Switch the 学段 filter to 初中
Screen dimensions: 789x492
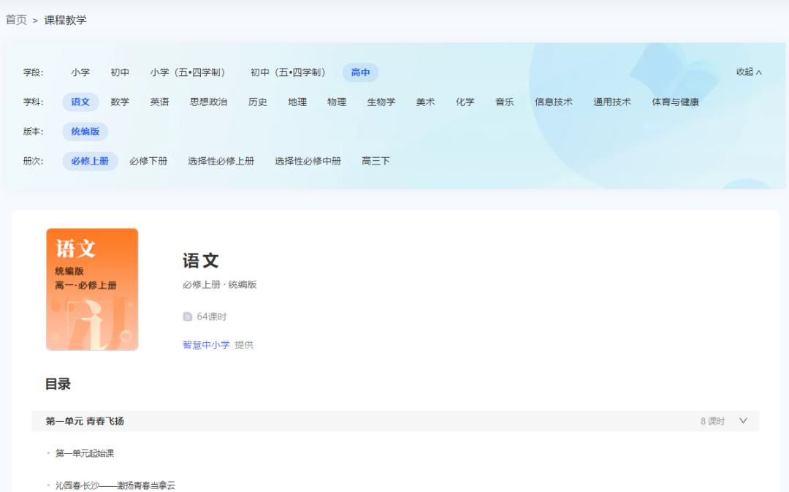pyautogui.click(x=120, y=72)
